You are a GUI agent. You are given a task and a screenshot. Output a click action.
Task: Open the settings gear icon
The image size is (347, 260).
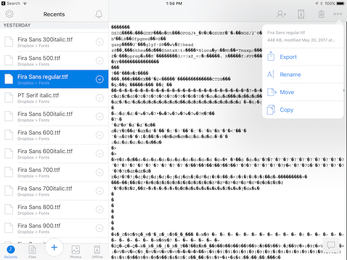pyautogui.click(x=9, y=14)
